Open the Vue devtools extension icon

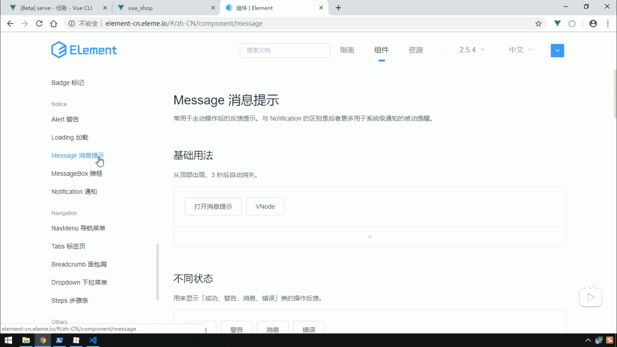[x=558, y=23]
